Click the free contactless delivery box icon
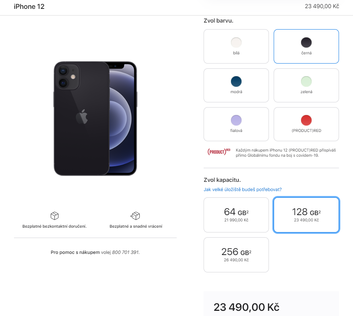Screen dimensions: 353x316 [x=55, y=216]
